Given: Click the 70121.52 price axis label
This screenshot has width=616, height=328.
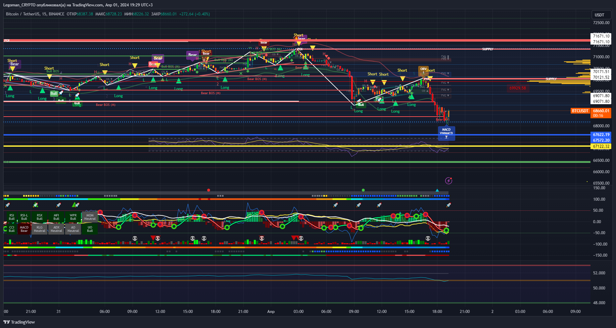Looking at the screenshot, I should coord(601,77).
